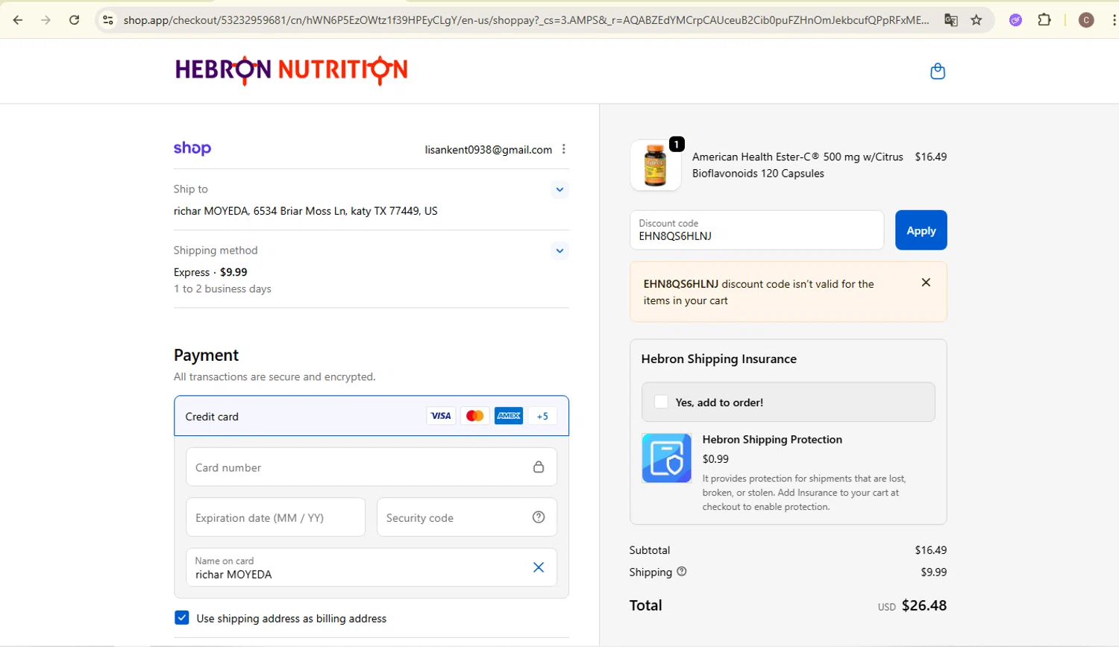Dismiss the invalid discount code message
This screenshot has width=1119, height=647.
926,283
